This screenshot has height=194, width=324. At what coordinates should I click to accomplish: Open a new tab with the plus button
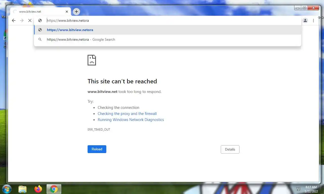76,11
